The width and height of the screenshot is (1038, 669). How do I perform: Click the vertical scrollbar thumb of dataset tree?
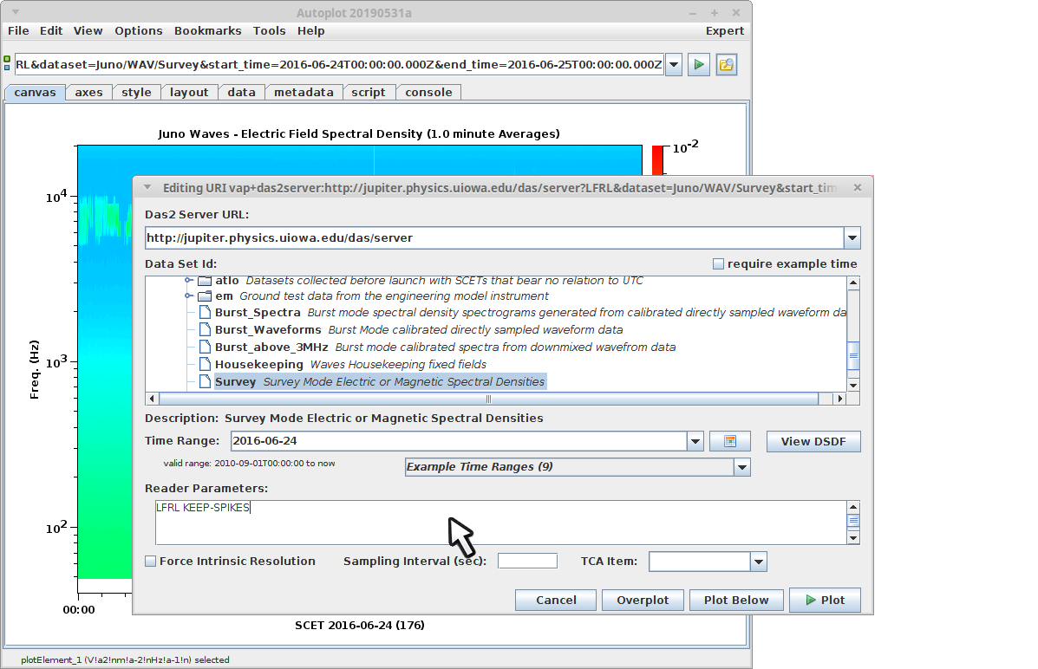(x=854, y=355)
